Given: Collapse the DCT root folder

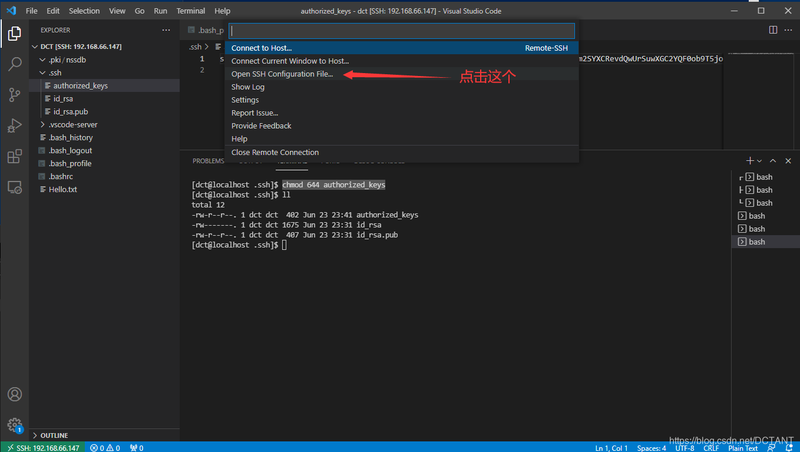Looking at the screenshot, I should 104,47.
